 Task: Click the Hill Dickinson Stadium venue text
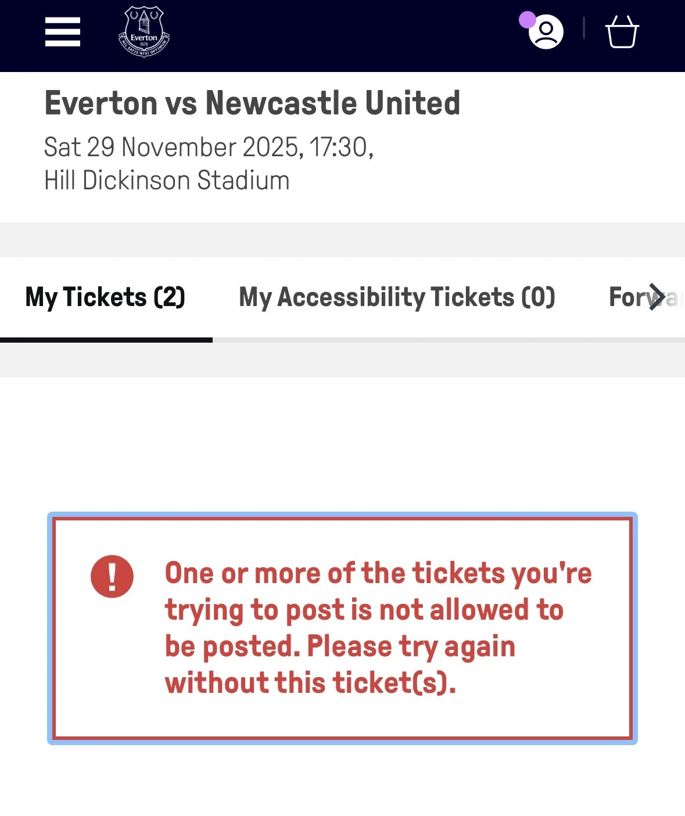pyautogui.click(x=167, y=181)
